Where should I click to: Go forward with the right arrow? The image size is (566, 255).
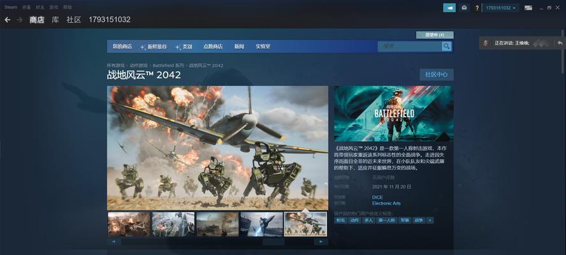20,20
